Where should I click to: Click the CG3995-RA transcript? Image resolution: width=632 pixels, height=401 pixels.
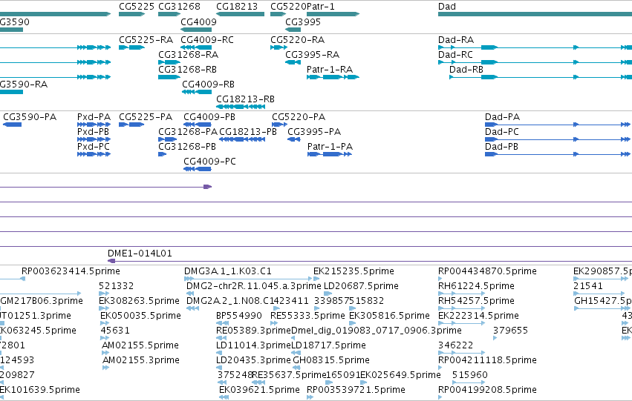click(293, 62)
